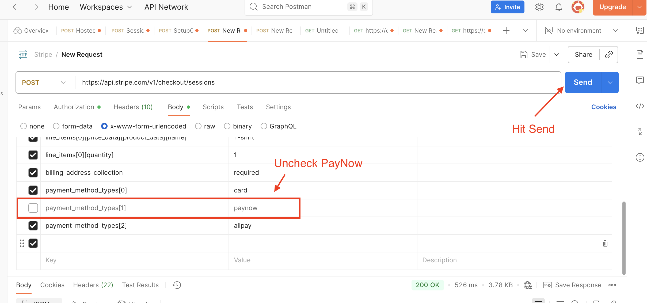Click the Save disk icon
The width and height of the screenshot is (647, 303).
523,55
